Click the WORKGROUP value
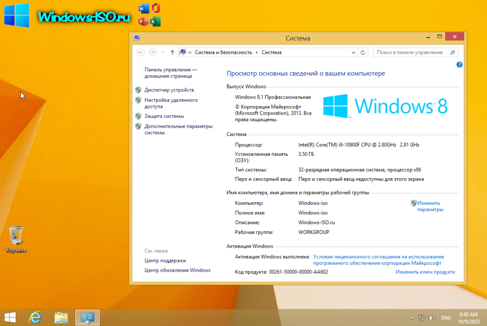The image size is (487, 326). pyautogui.click(x=314, y=232)
